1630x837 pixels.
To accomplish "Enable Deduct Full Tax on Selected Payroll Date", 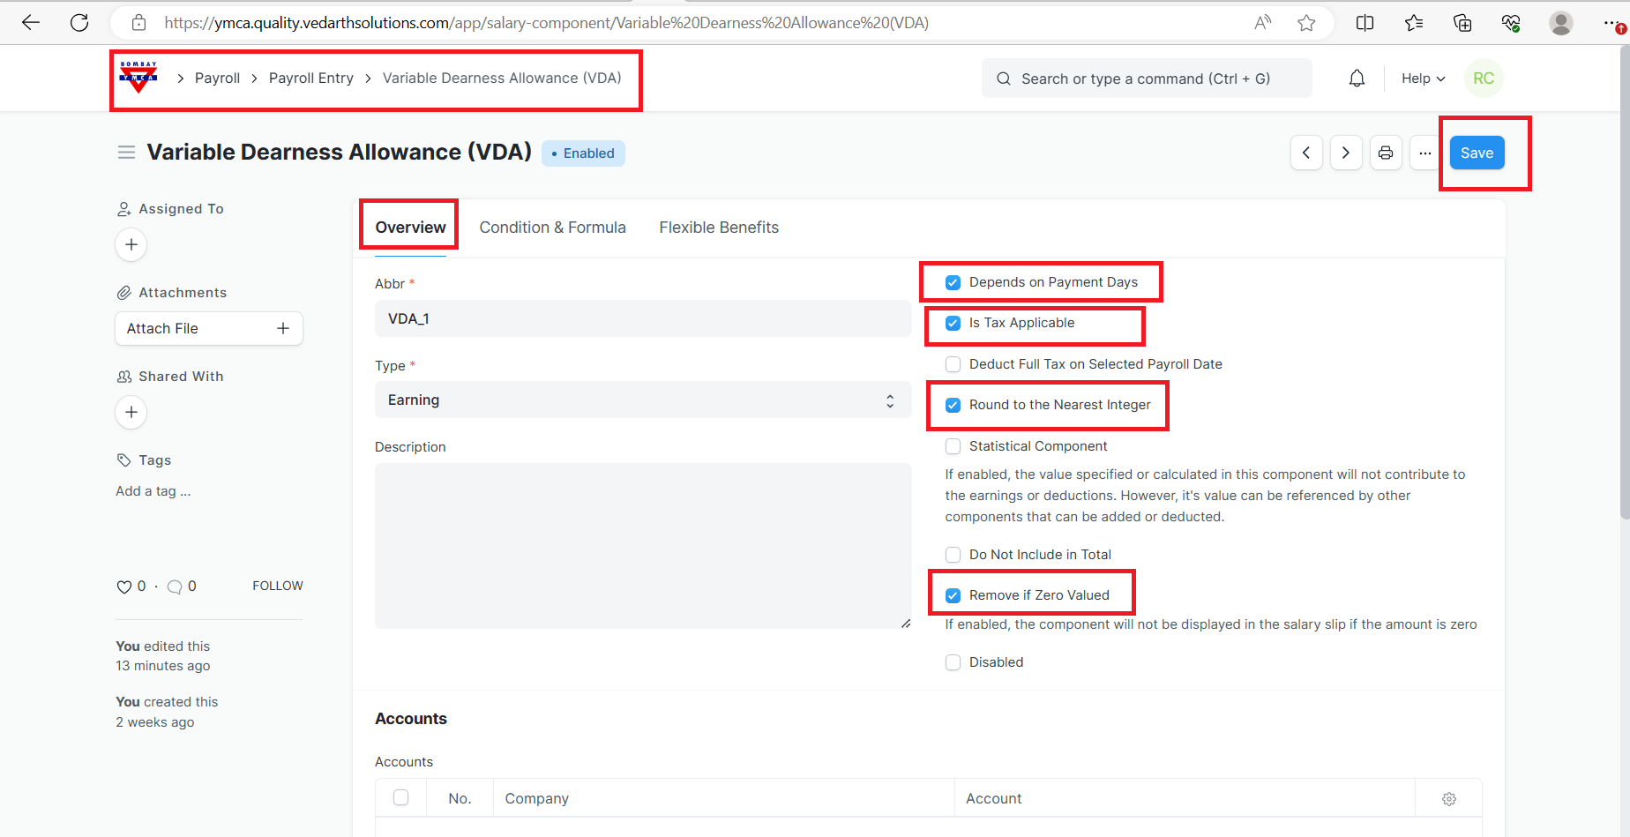I will [953, 364].
